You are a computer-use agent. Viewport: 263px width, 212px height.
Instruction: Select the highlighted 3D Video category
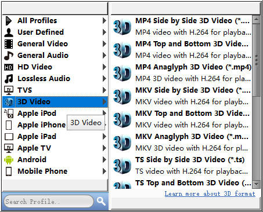(x=55, y=102)
